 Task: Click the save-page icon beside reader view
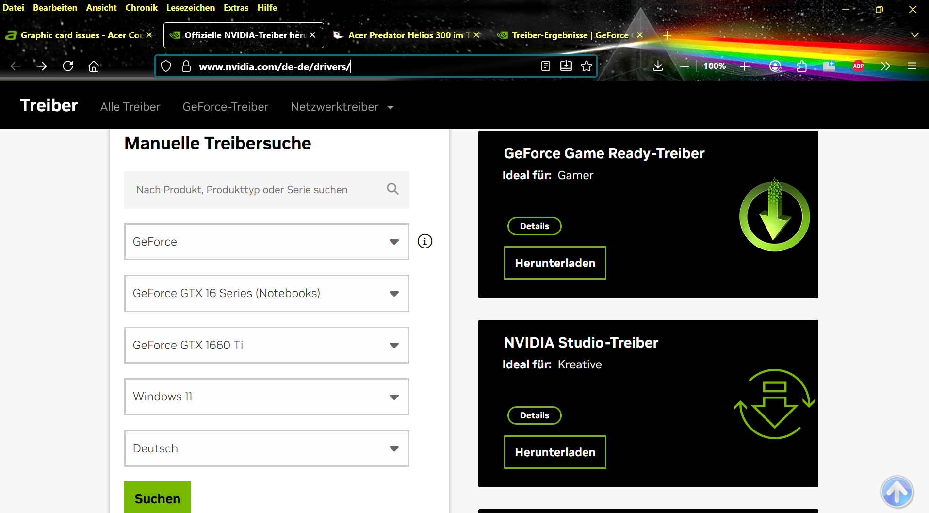click(x=566, y=66)
